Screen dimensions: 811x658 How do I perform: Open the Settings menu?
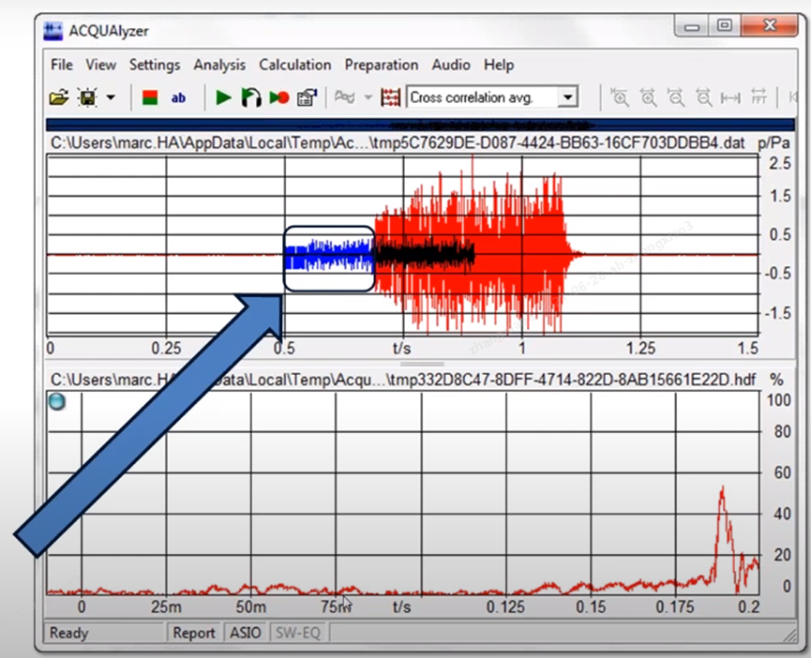coord(155,65)
